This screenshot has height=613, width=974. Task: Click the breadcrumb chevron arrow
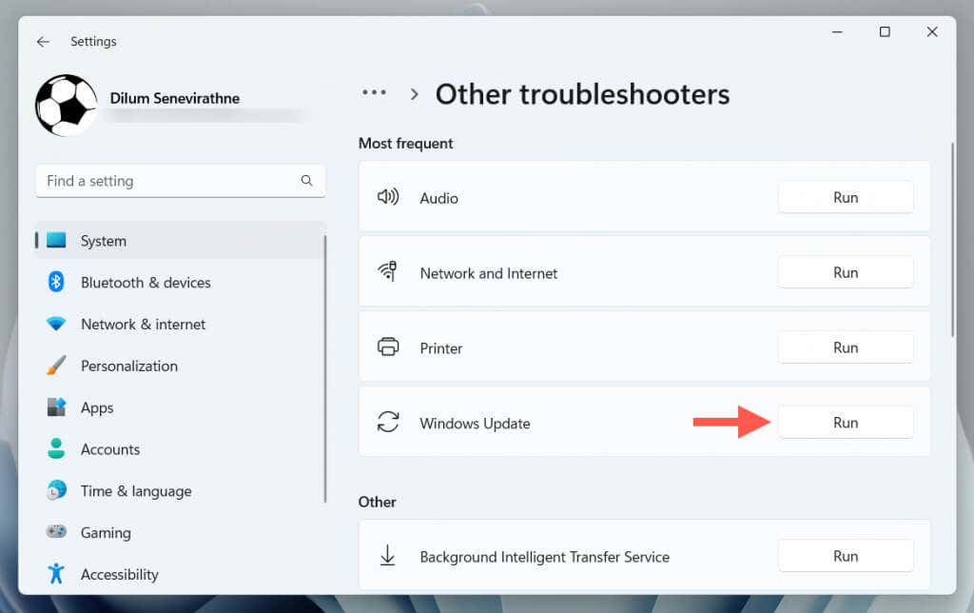(x=415, y=94)
